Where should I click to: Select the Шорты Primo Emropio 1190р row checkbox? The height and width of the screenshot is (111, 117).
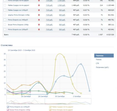(5, 15)
